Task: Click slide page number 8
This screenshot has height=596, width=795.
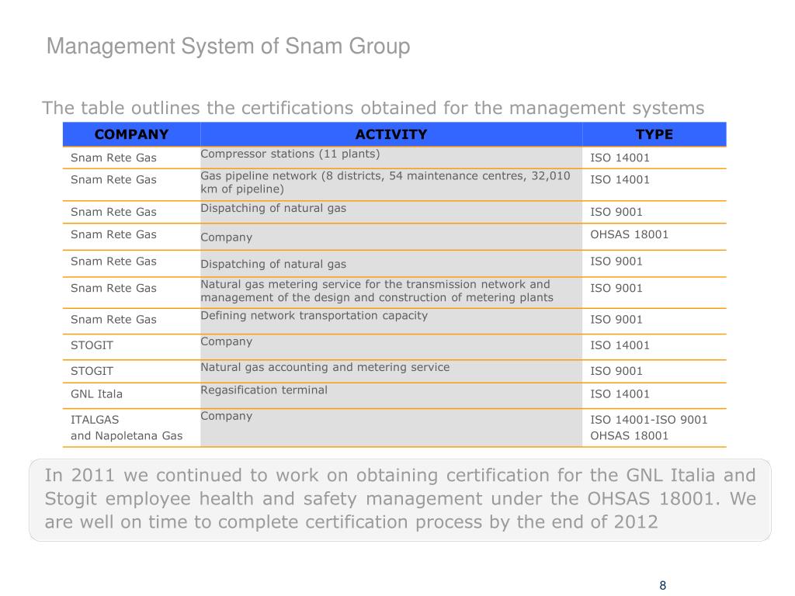Action: click(663, 585)
